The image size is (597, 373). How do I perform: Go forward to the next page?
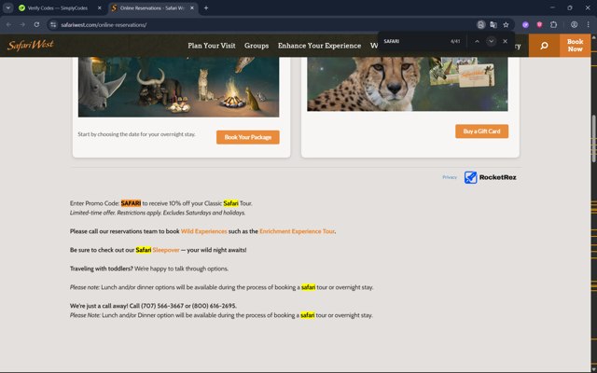(x=22, y=25)
